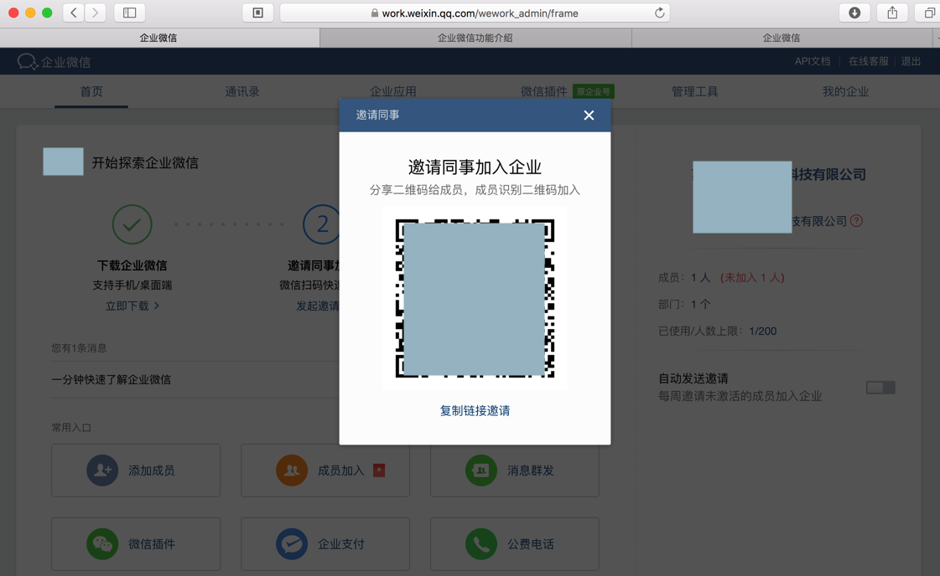The image size is (940, 576).
Task: Click the reader view toolbar icon
Action: coord(257,13)
